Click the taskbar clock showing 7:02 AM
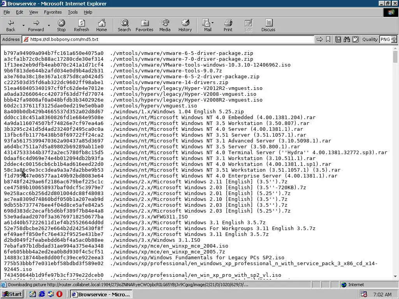This screenshot has height=299, width=399. click(382, 294)
